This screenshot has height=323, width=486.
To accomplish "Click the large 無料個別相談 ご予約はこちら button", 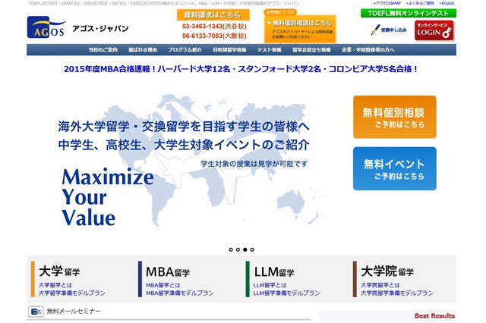I will click(x=395, y=117).
